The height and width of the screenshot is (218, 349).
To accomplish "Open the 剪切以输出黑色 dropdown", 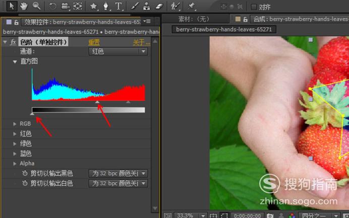I will 118,173.
